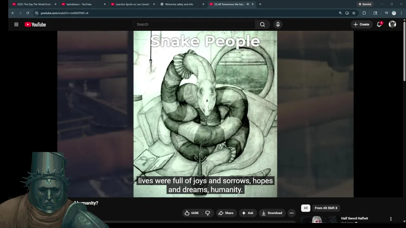Click the search magnifier button
Screen dimensions: 406x228
click(262, 24)
